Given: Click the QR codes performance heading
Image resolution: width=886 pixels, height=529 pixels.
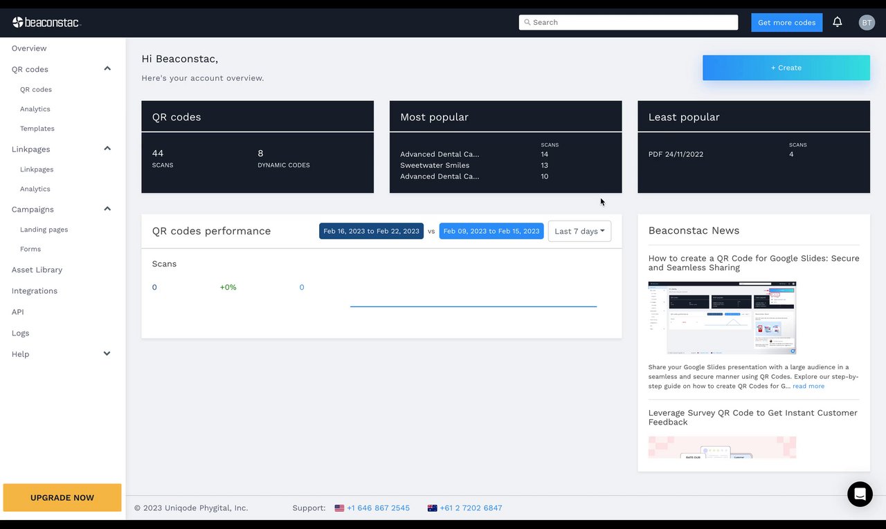Looking at the screenshot, I should tap(211, 231).
